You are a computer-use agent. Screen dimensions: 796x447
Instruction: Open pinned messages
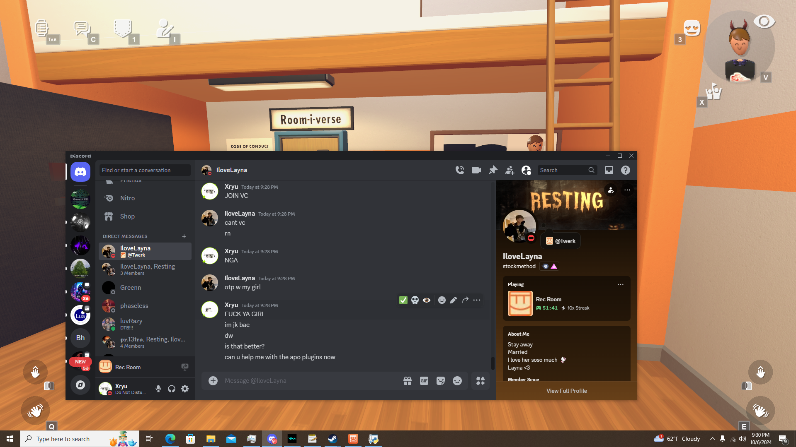493,170
